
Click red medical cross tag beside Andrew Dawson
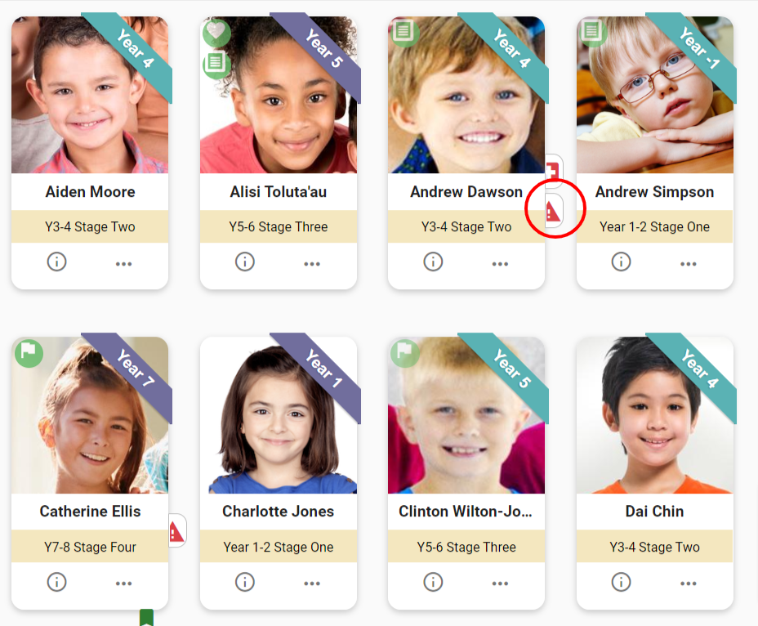pos(554,171)
